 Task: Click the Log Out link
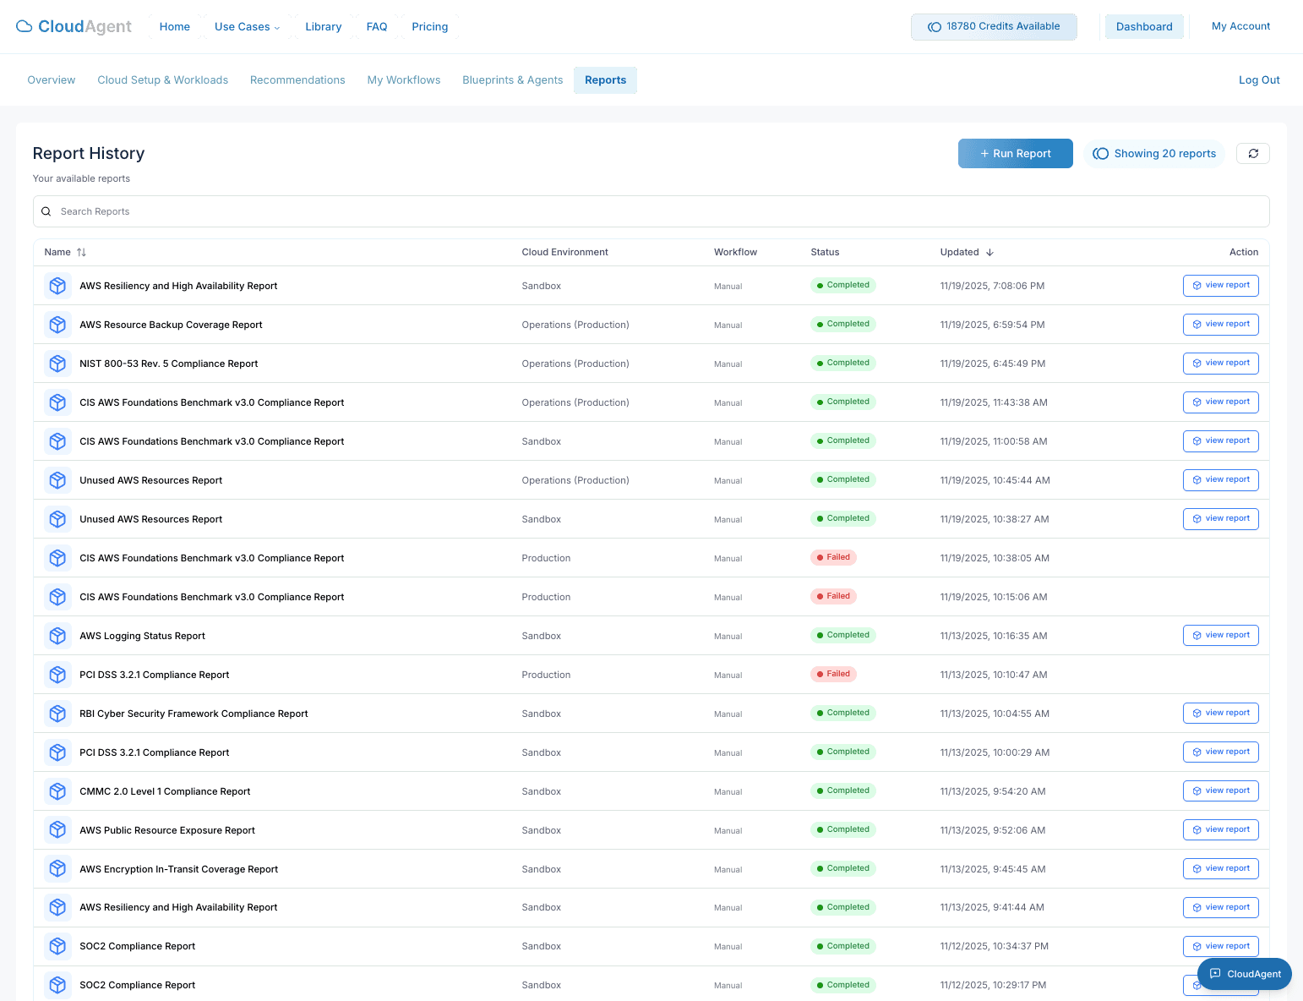point(1259,79)
